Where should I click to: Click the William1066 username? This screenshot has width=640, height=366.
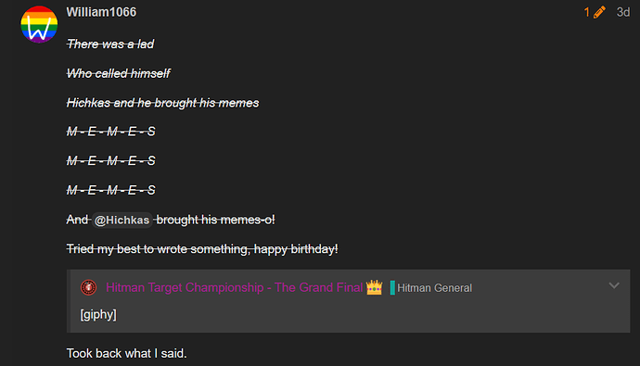[101, 12]
